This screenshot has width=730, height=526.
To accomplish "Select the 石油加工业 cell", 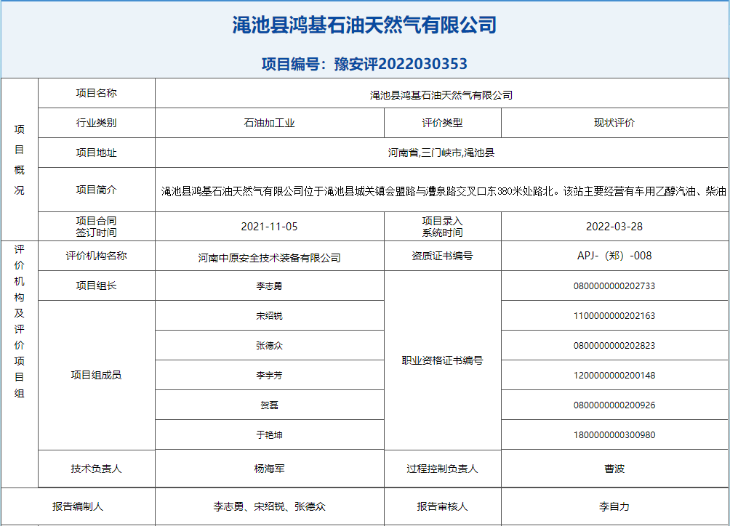I will (270, 123).
